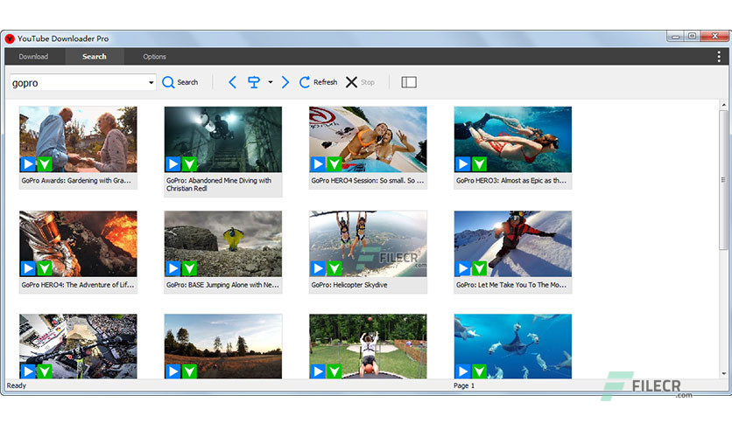
Task: Select title 'GoPro HERO4: The Adventure of Lif...'
Action: 78,285
